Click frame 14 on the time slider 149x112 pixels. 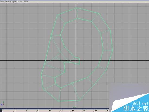coord(73,111)
